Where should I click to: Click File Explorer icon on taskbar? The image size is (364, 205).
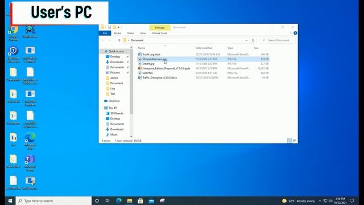click(130, 201)
